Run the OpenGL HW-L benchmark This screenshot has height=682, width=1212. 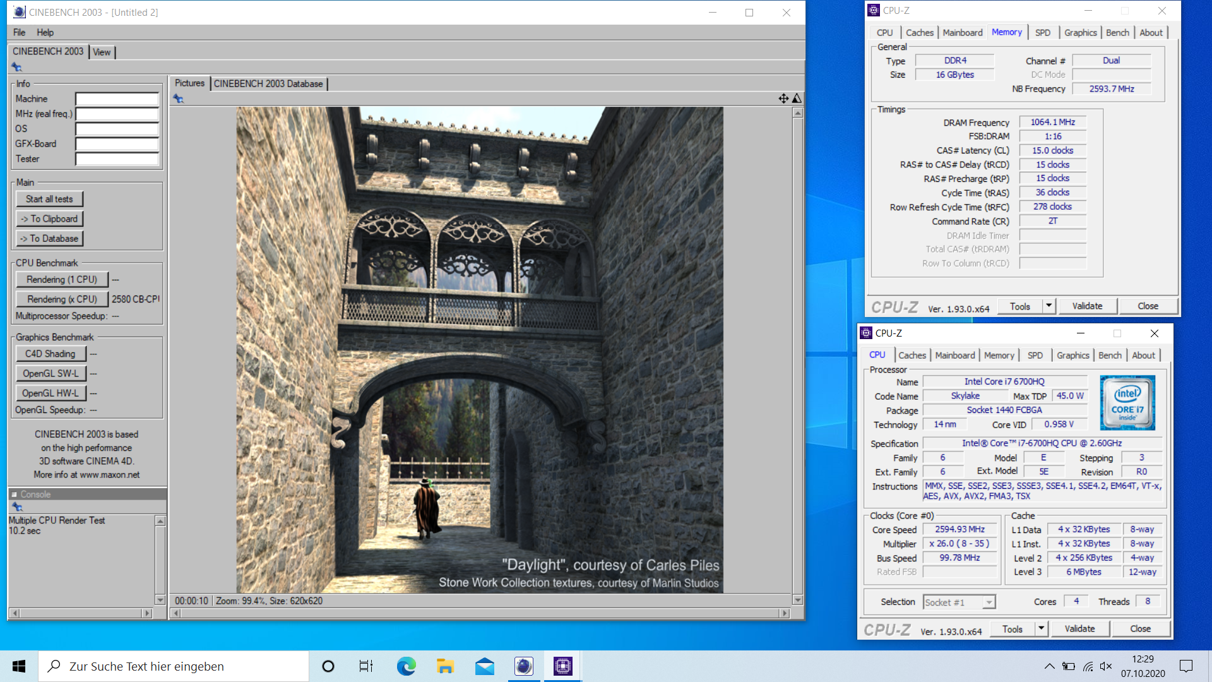(x=50, y=393)
